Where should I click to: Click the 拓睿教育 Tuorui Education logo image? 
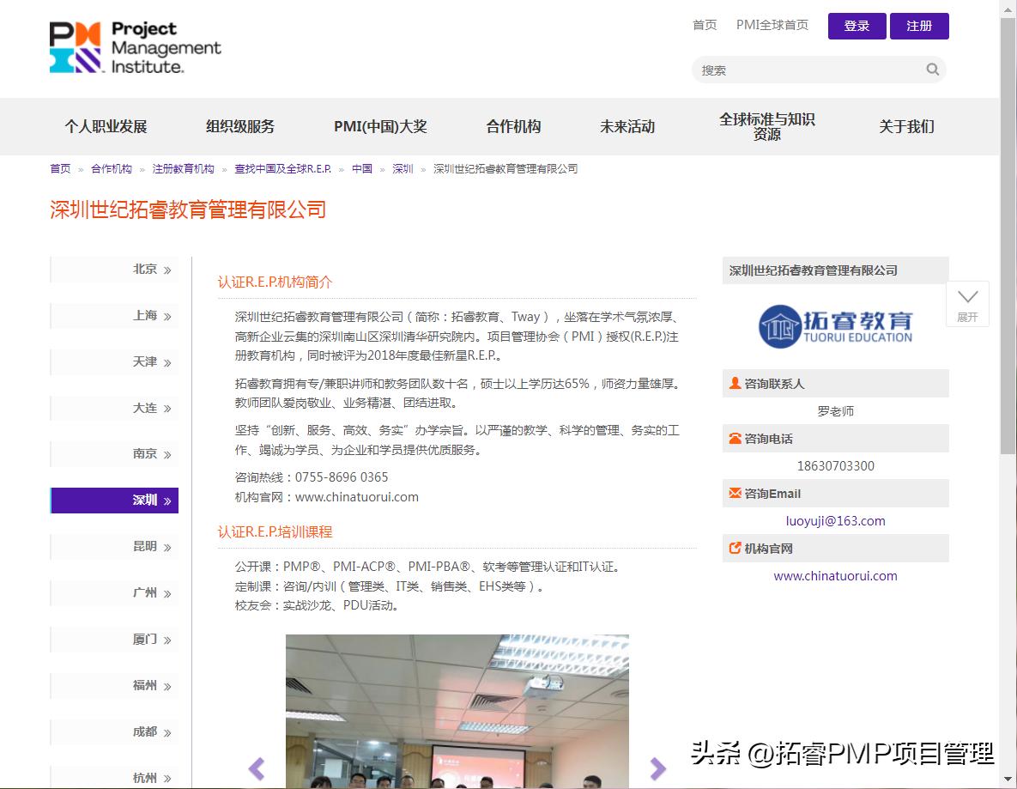835,325
